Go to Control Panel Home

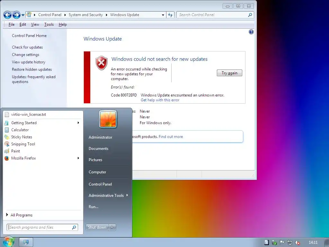tap(29, 35)
